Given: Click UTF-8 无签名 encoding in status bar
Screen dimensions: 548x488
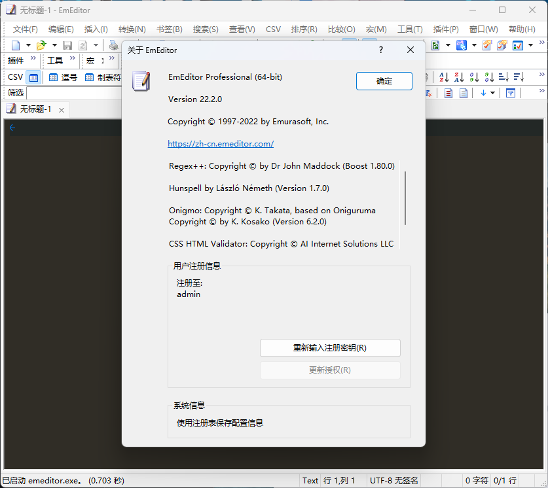Looking at the screenshot, I should click(394, 481).
